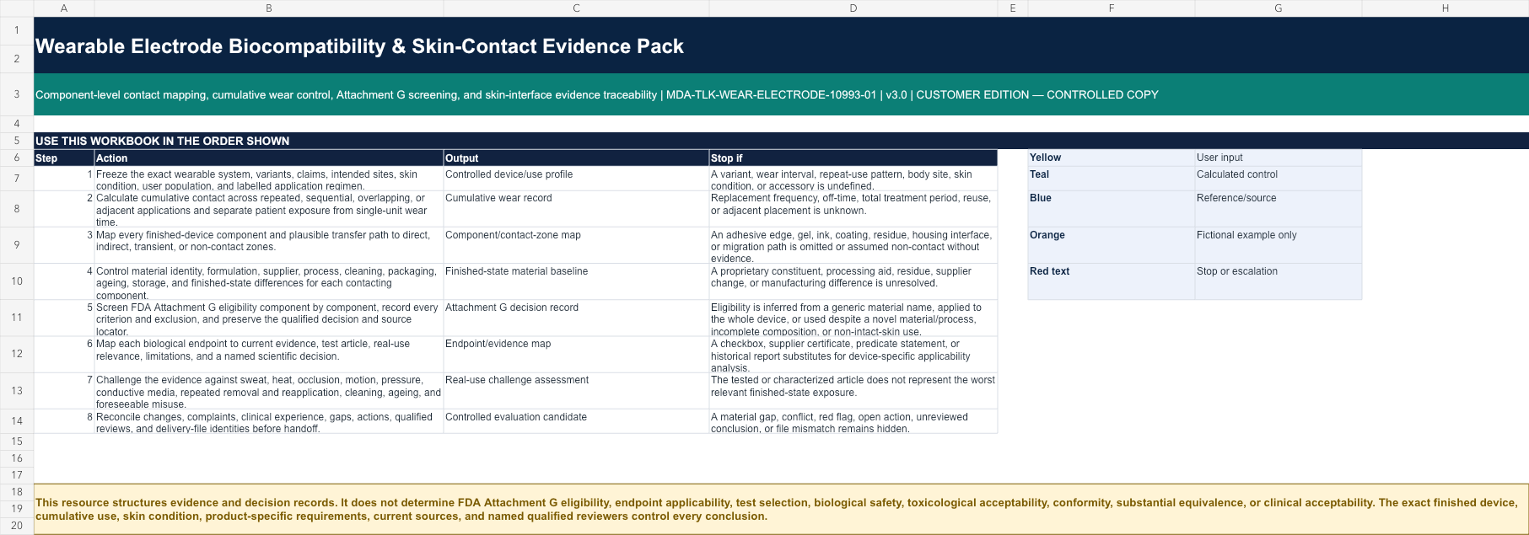Click step 4 action 'Control material identity'
This screenshot has height=535, width=1529.
pos(269,281)
